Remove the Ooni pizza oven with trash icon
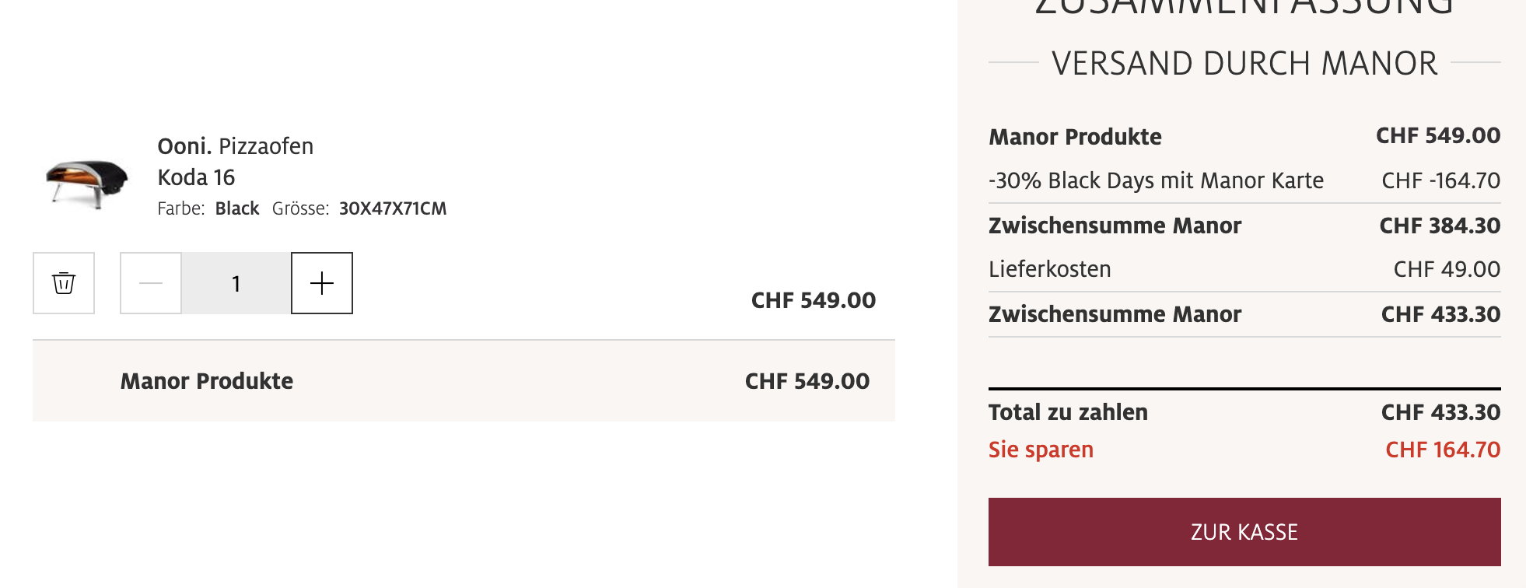 (64, 283)
